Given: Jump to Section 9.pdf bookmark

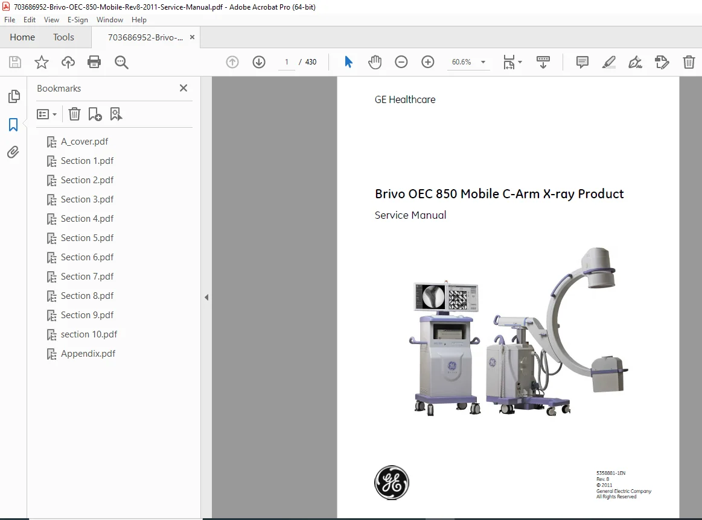Looking at the screenshot, I should point(87,315).
